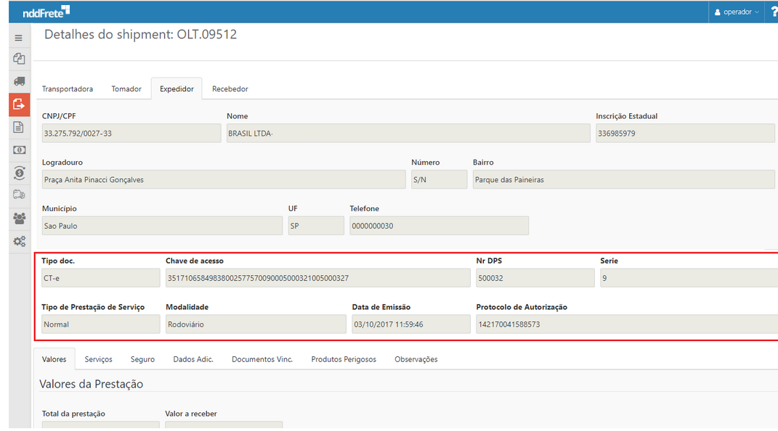Click the outlined delivery truck icon
Viewport: 778px width, 431px height.
(19, 194)
